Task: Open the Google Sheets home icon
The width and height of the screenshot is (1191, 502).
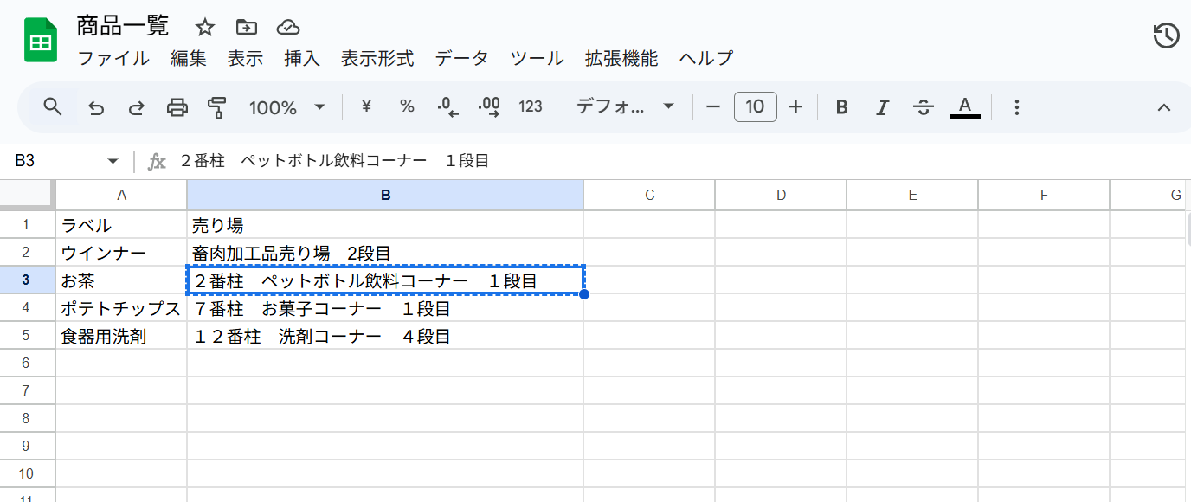Action: pos(41,41)
